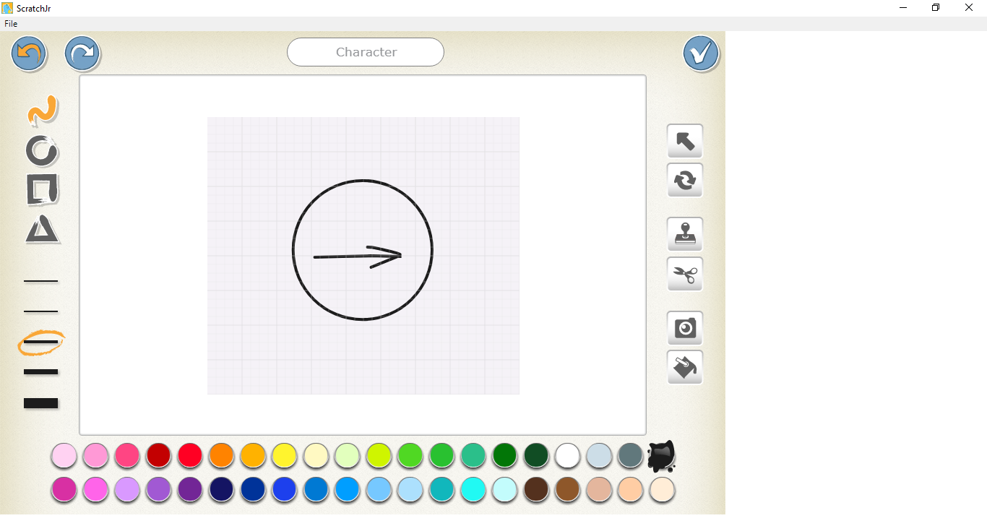Open the File menu
Viewport: 987px width, 526px height.
(x=11, y=24)
